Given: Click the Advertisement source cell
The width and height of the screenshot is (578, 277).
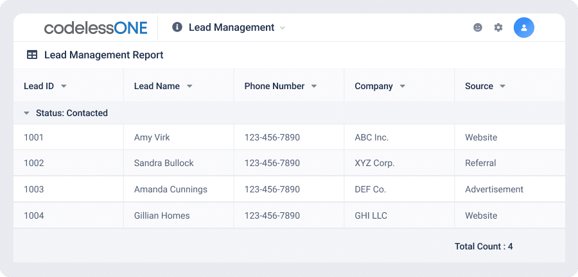Looking at the screenshot, I should click(x=509, y=189).
